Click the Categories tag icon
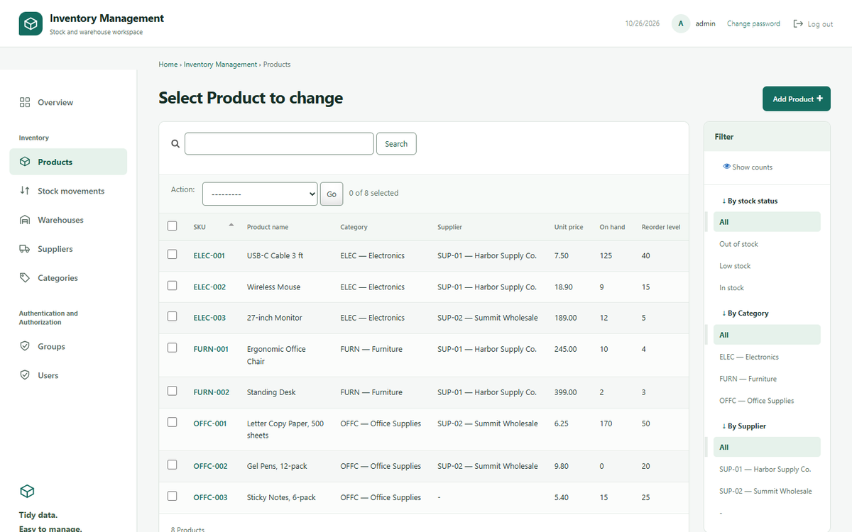 (x=25, y=278)
